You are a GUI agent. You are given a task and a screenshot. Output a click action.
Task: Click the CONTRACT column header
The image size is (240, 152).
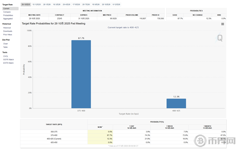point(59,15)
